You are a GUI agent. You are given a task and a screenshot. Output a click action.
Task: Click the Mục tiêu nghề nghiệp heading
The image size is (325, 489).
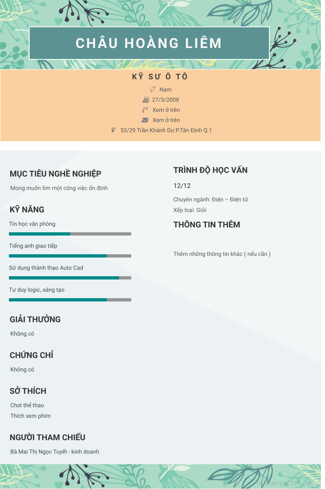pyautogui.click(x=56, y=174)
